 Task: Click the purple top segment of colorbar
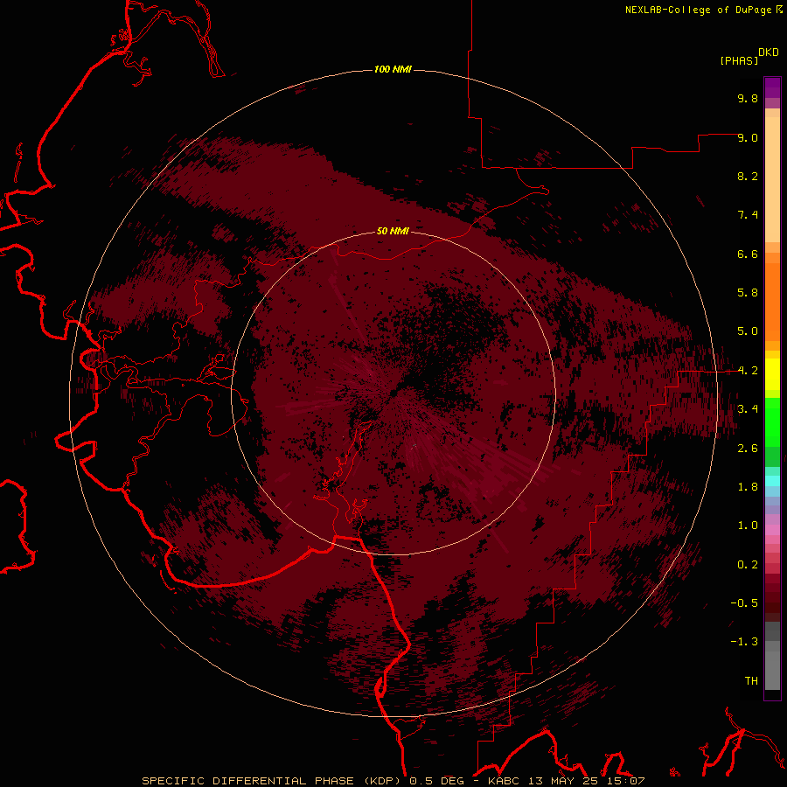click(772, 87)
